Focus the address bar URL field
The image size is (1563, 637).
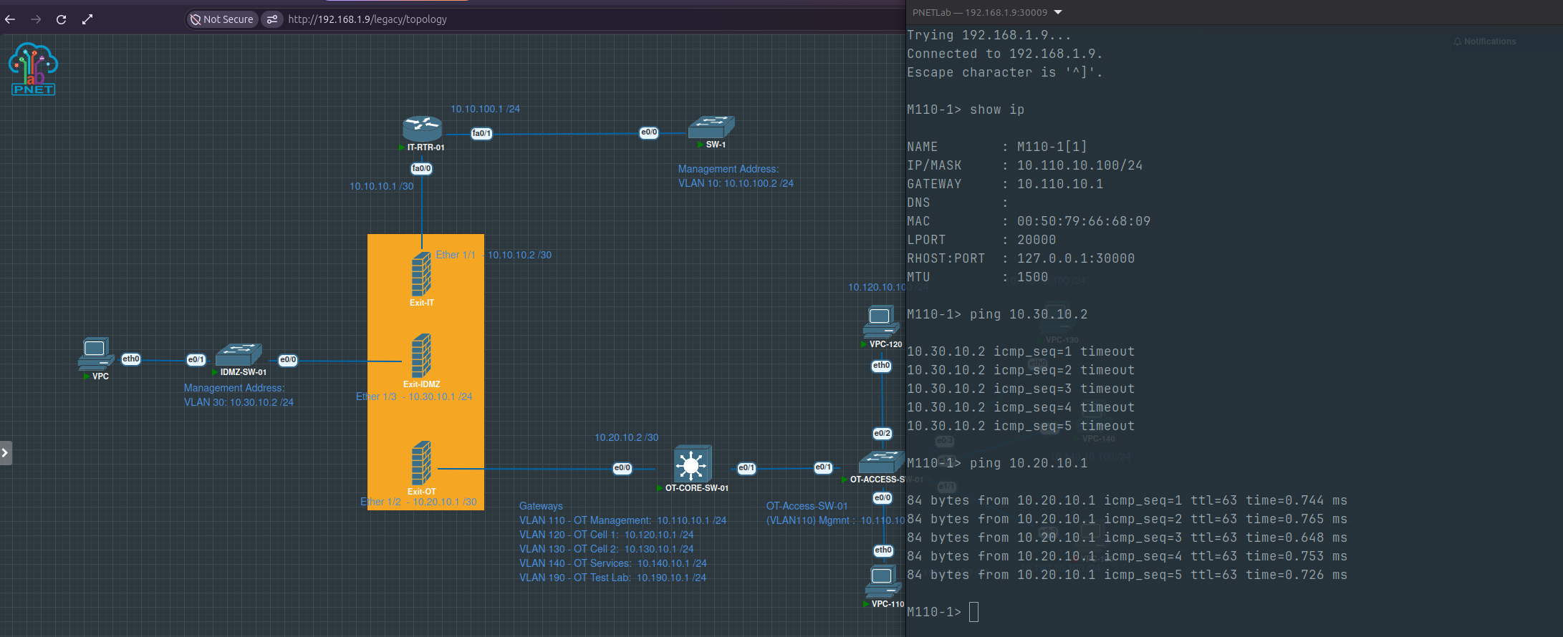[367, 19]
